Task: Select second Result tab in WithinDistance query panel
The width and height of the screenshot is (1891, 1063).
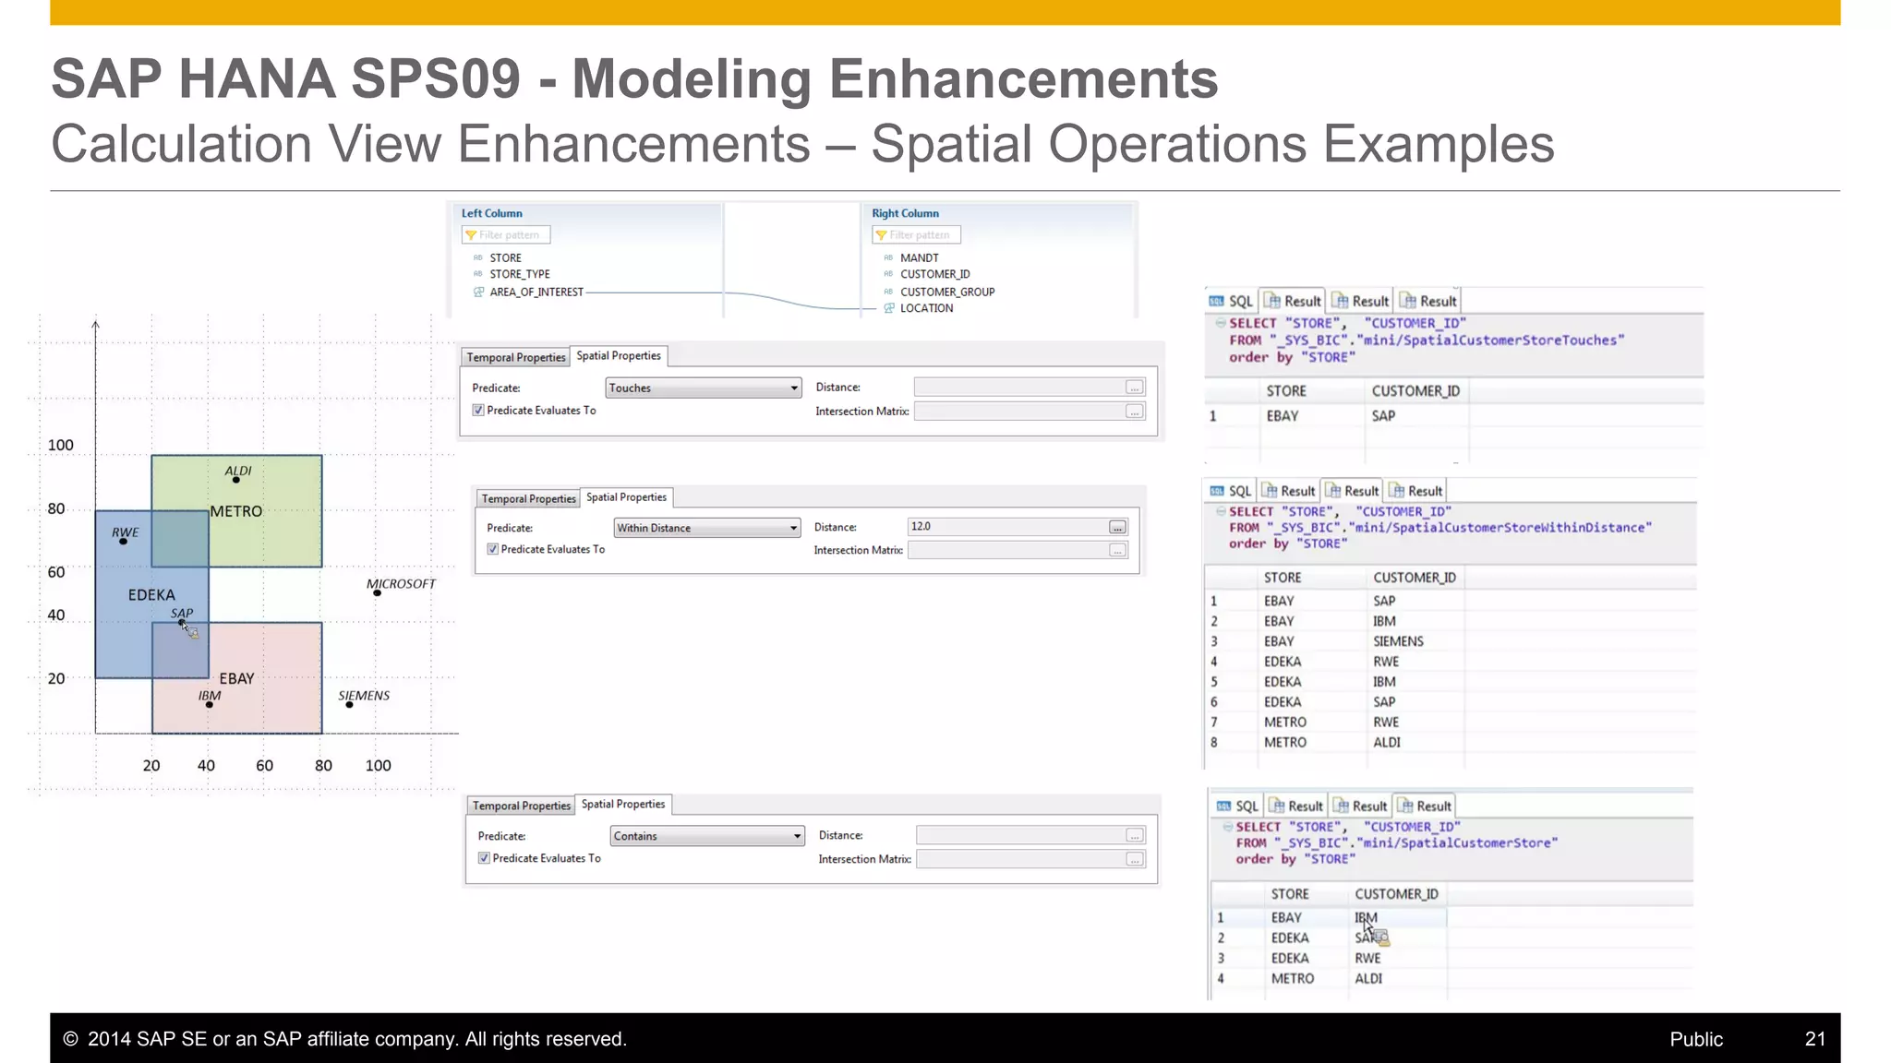Action: pyautogui.click(x=1353, y=491)
